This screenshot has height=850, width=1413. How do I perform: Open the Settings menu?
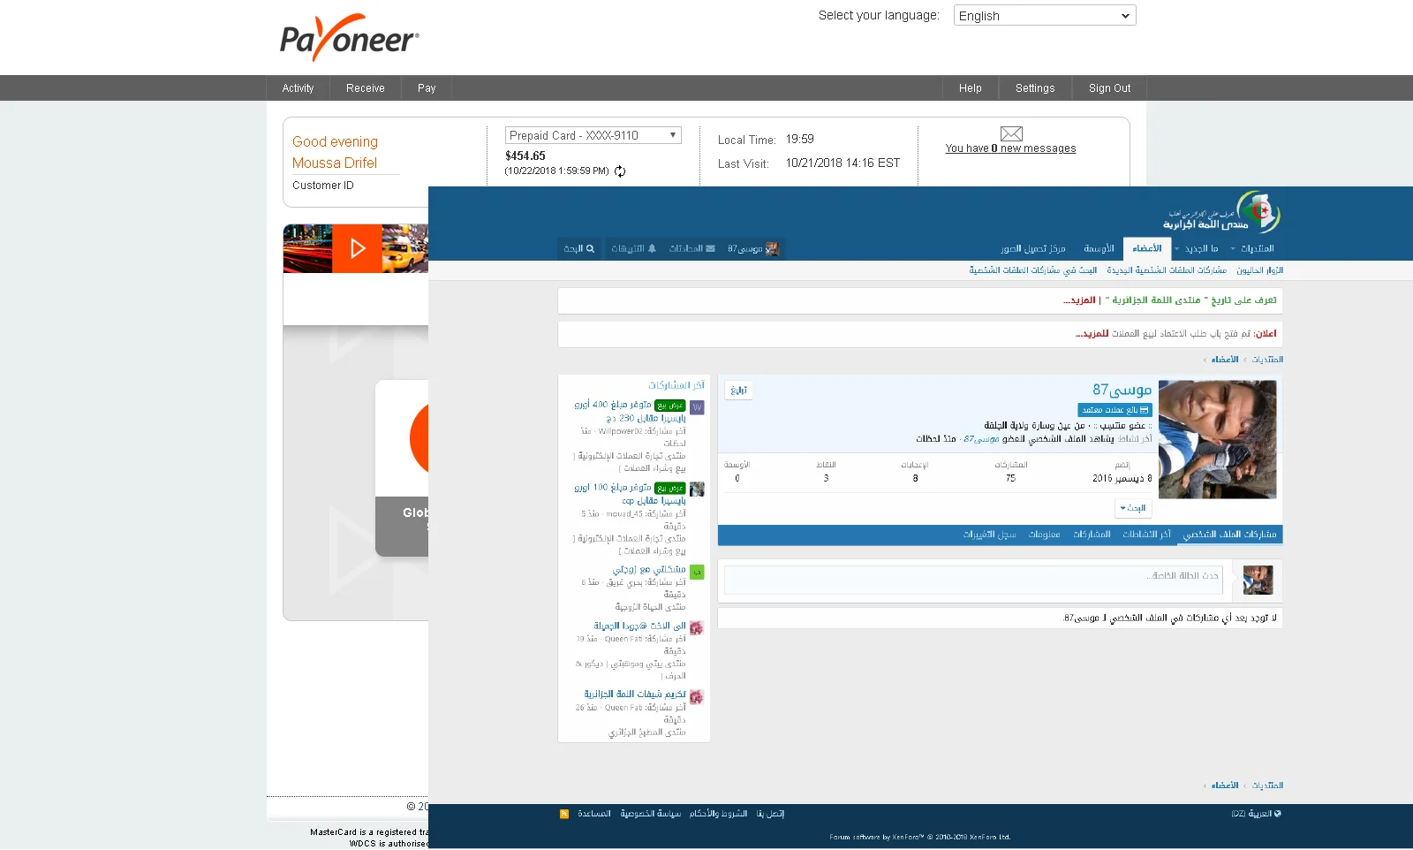[1035, 88]
